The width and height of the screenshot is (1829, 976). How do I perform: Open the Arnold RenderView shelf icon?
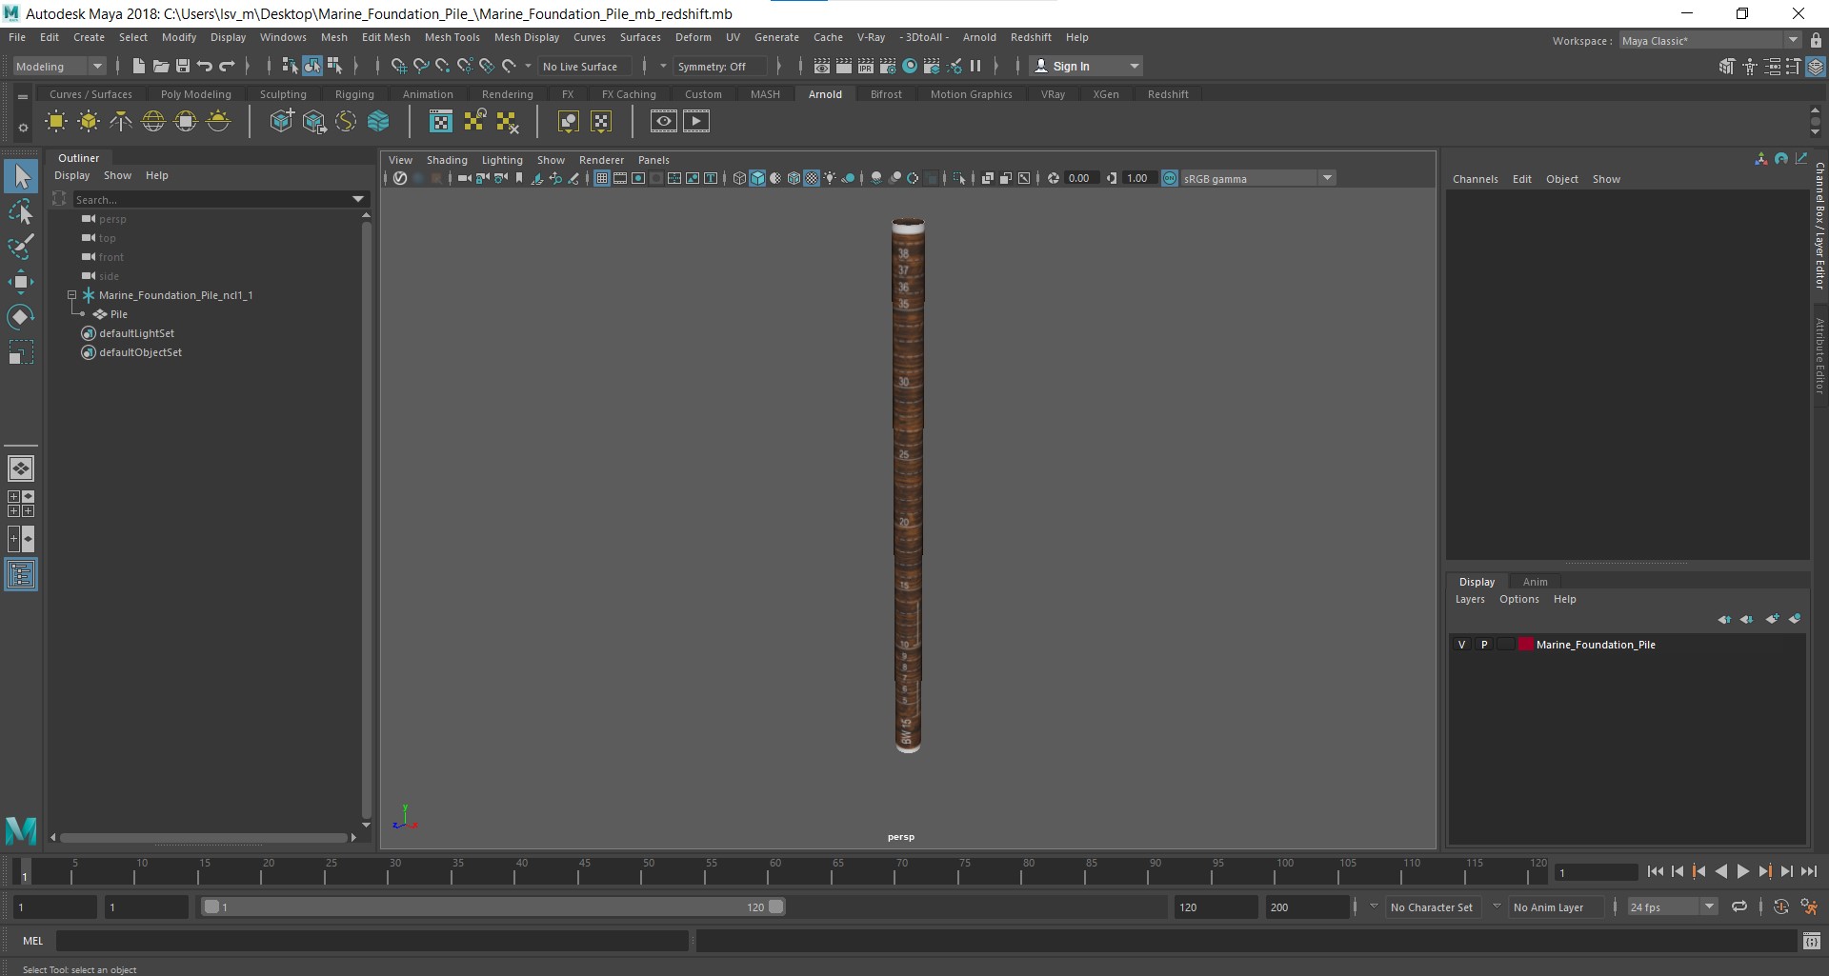pyautogui.click(x=664, y=121)
